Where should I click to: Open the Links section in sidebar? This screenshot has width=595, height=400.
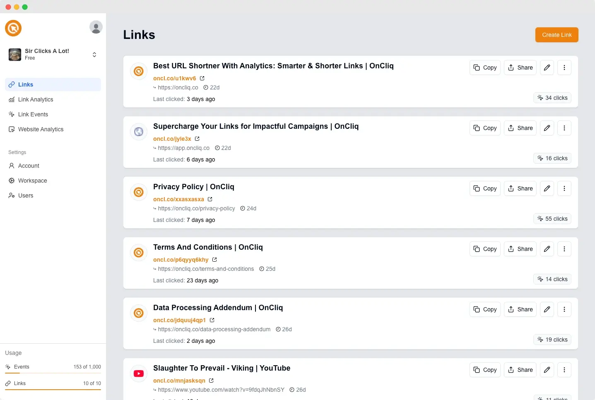(53, 84)
